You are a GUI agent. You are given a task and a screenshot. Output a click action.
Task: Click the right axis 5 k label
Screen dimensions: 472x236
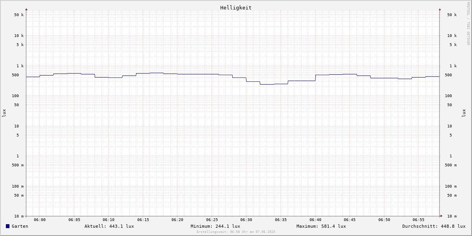[453, 45]
